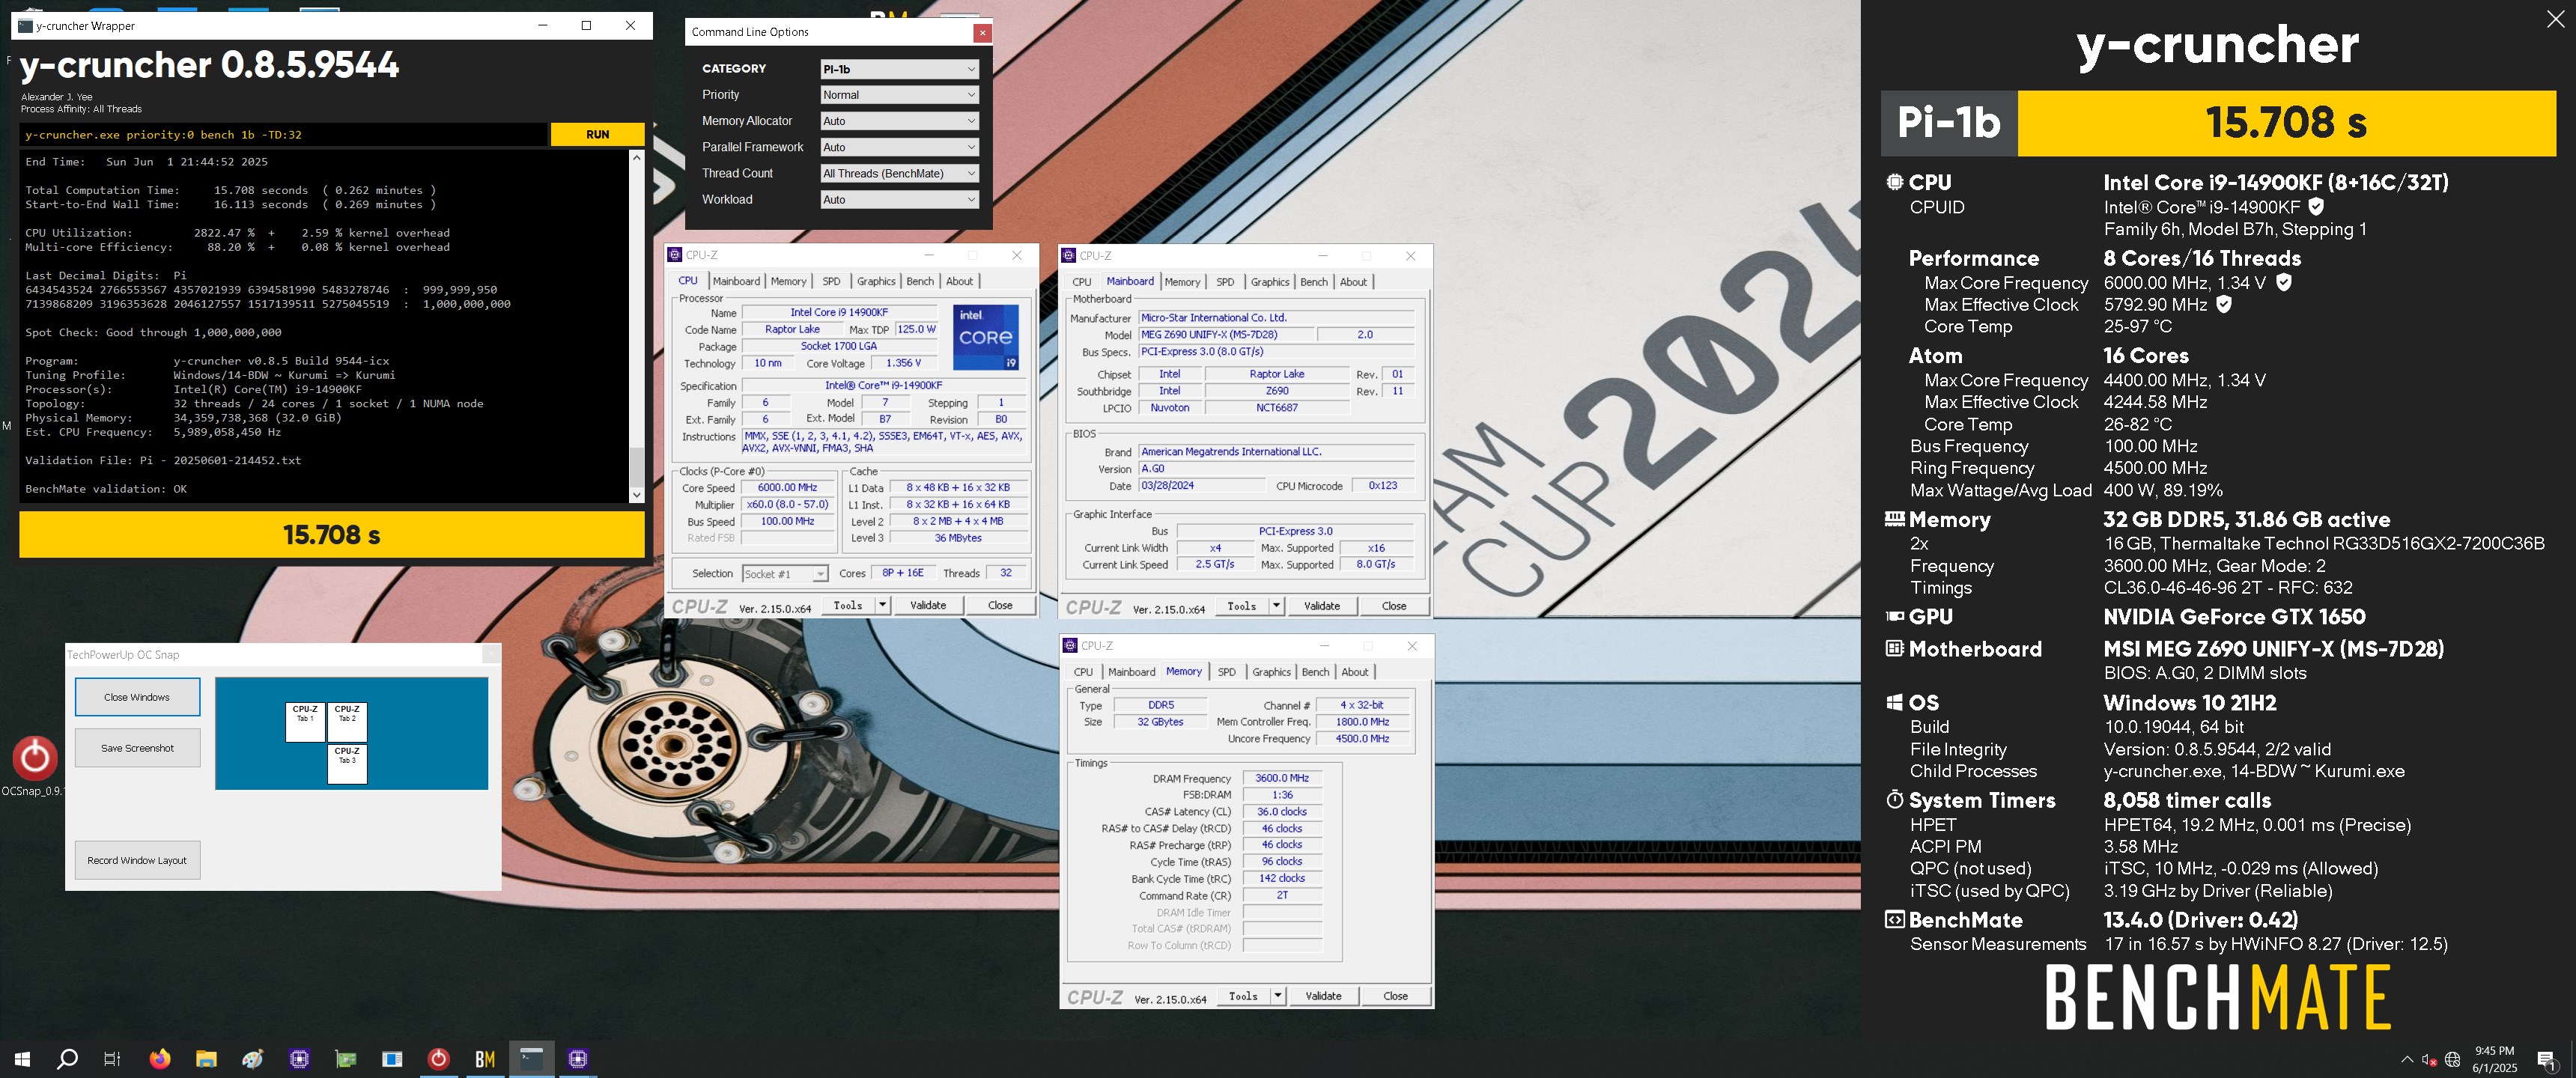Click the purple chip icon beside Paint in taskbar
Viewport: 2576px width, 1078px height.
[299, 1058]
